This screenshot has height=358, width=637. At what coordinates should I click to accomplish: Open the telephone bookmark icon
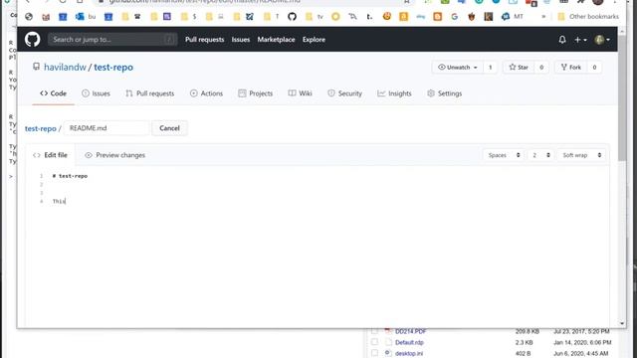[x=137, y=17]
